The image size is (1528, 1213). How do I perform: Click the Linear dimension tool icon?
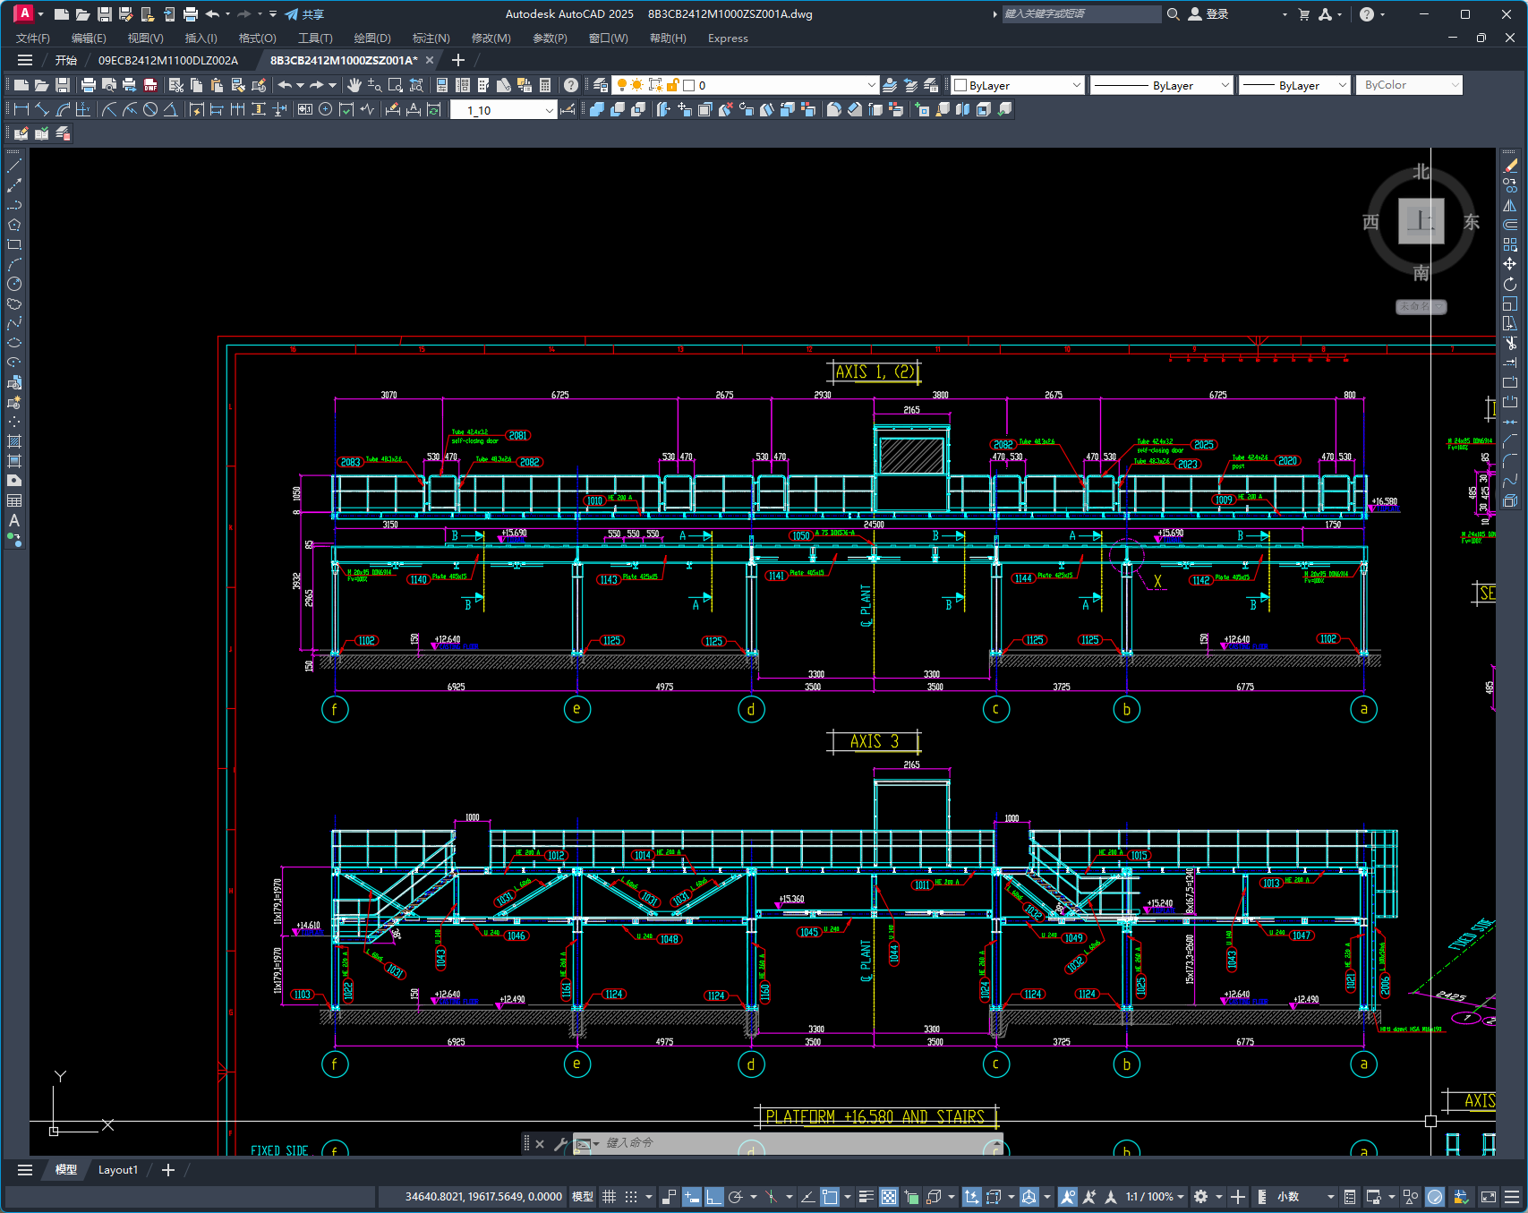click(x=21, y=109)
